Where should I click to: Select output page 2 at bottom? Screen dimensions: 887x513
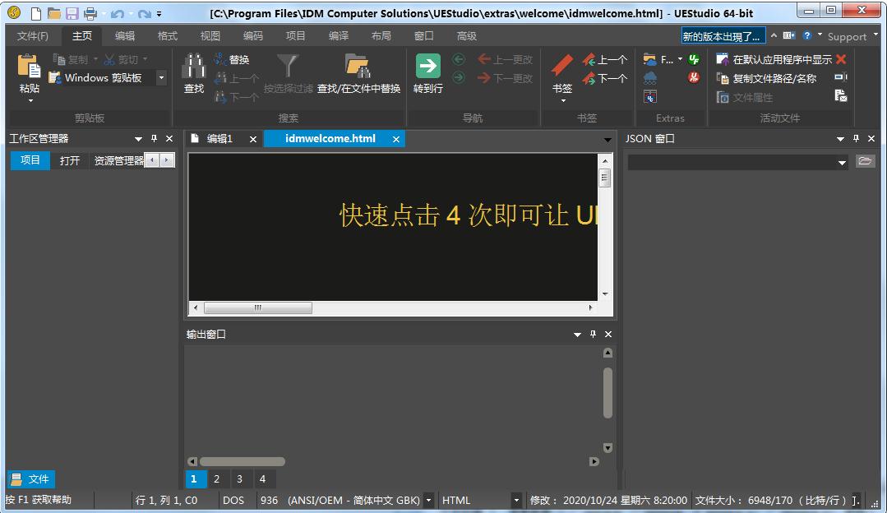(x=215, y=478)
